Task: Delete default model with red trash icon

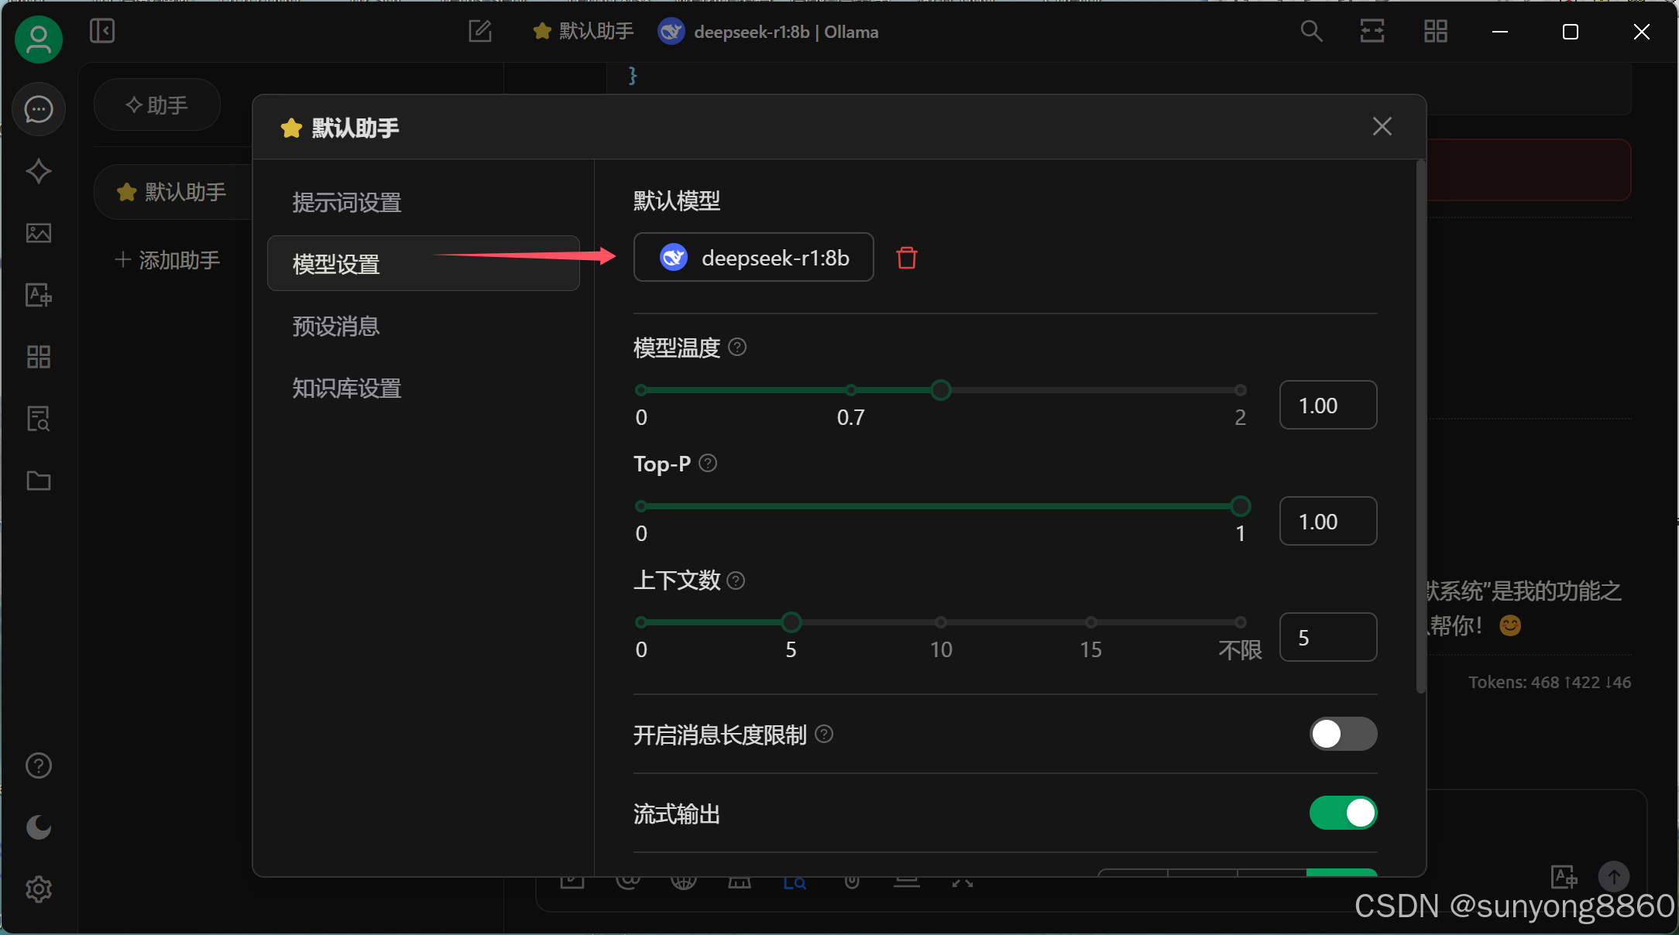Action: click(906, 258)
